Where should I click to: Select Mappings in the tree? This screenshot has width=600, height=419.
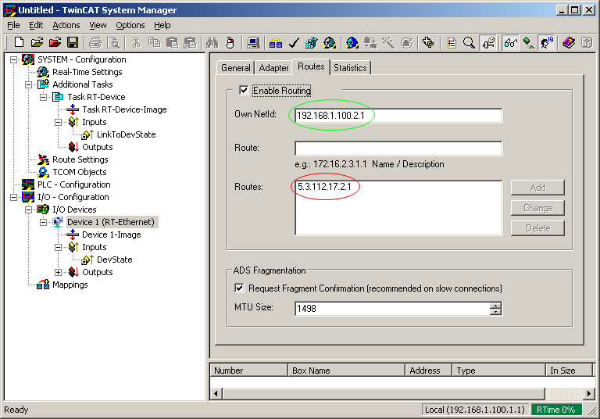pos(70,285)
